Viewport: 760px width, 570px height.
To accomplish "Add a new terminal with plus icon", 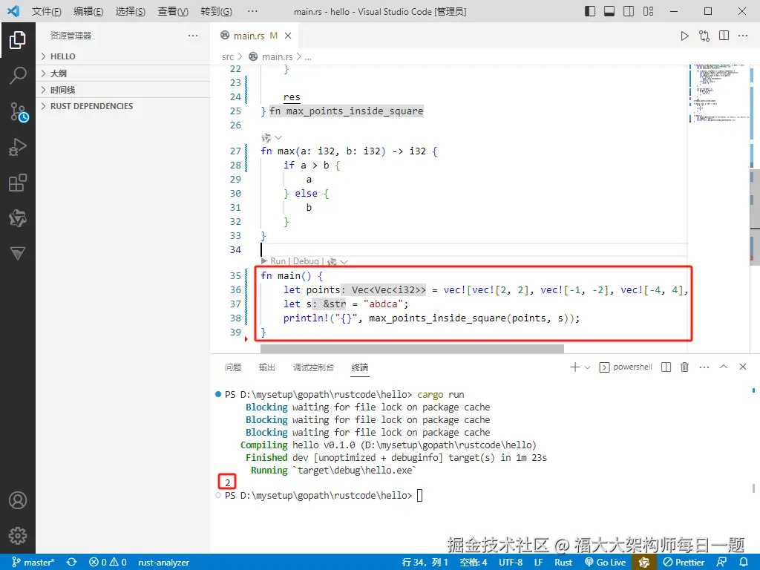I will tap(575, 367).
